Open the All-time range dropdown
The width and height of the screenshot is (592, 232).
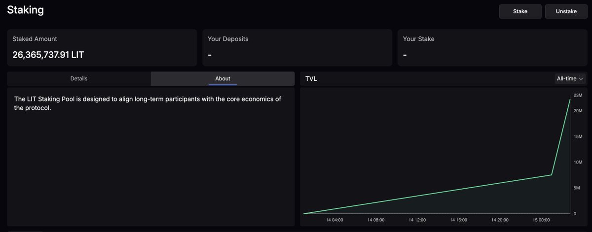coord(570,78)
